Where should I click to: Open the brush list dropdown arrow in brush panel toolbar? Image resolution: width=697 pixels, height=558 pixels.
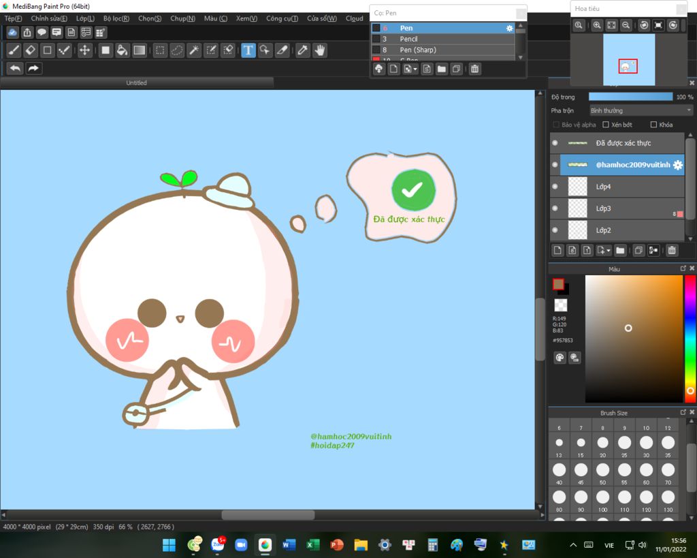pos(415,69)
